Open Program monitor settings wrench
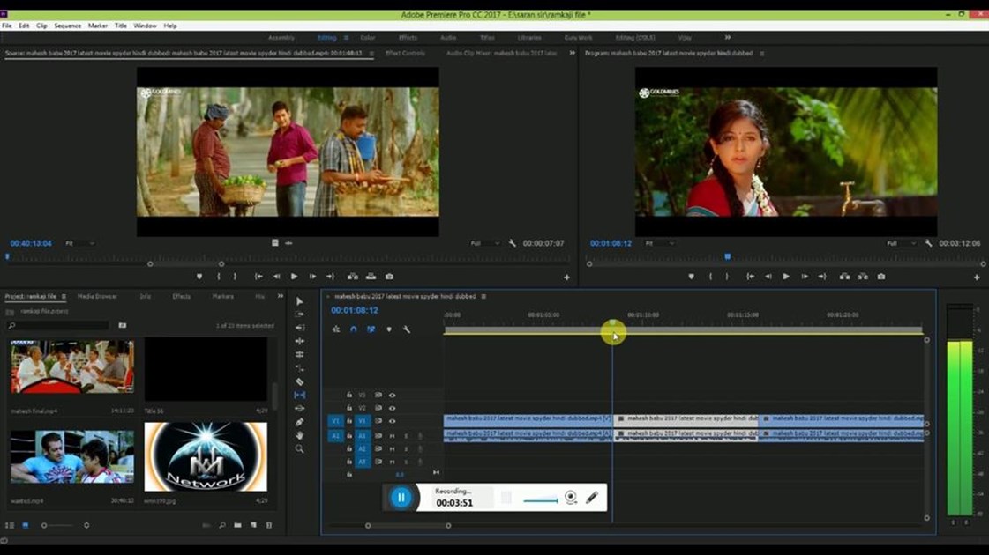 [x=928, y=243]
